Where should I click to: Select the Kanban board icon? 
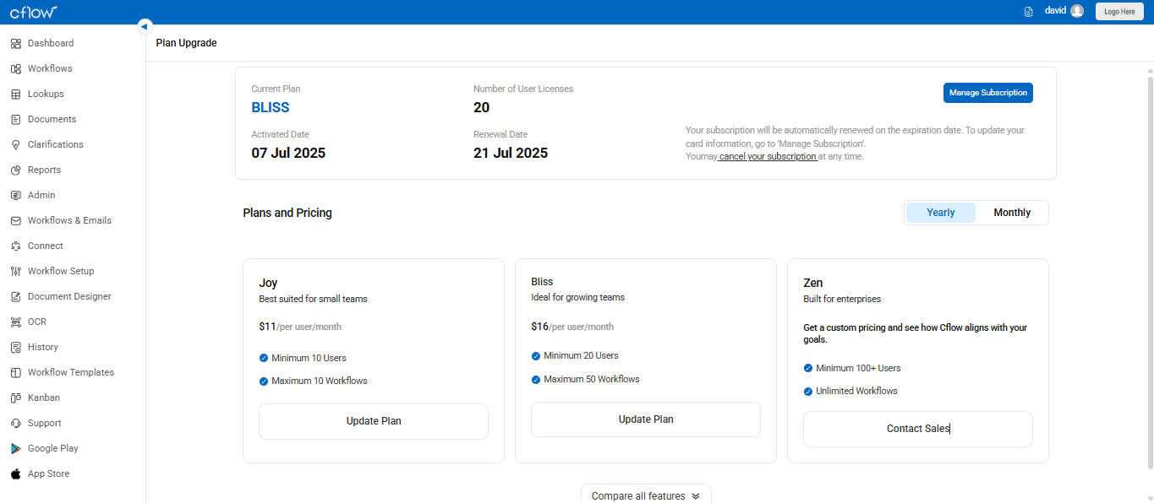(15, 398)
